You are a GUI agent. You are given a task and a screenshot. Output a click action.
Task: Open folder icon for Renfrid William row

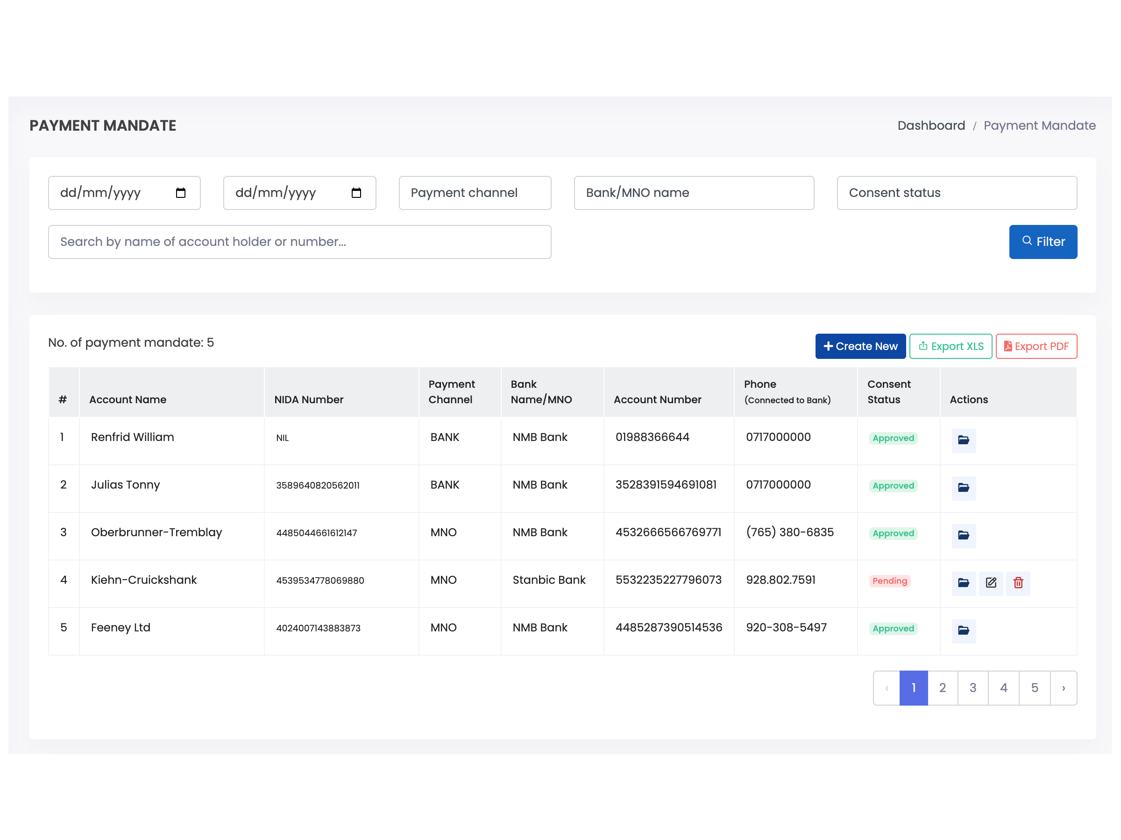964,440
